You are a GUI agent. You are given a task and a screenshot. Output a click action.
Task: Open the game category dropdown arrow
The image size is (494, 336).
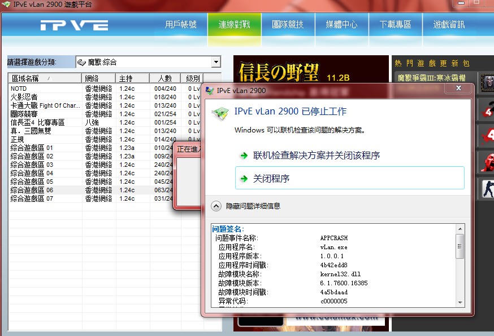click(x=216, y=62)
